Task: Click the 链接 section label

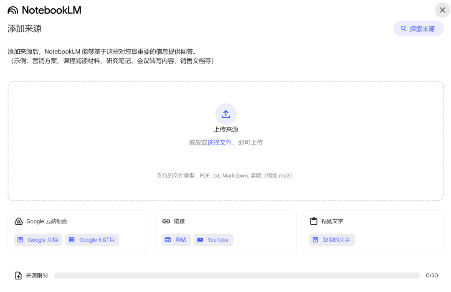Action: pos(179,221)
